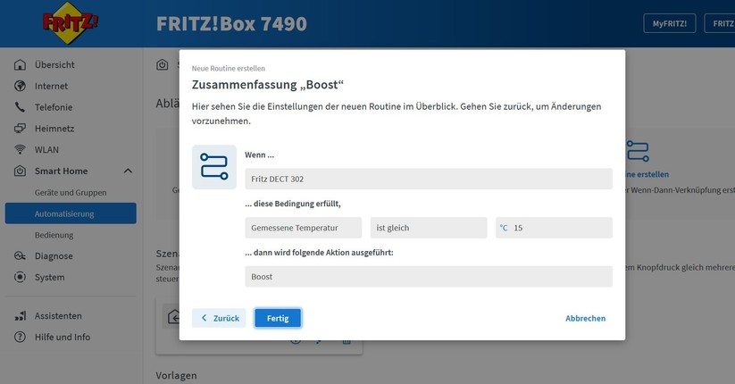Select the Automatisierung page

[71, 213]
